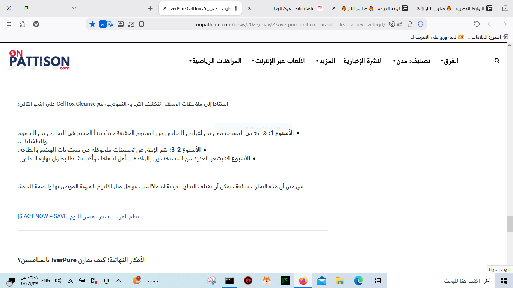513x288 pixels.
Task: Expand the 'الفرق' navigation dropdown
Action: 449,61
